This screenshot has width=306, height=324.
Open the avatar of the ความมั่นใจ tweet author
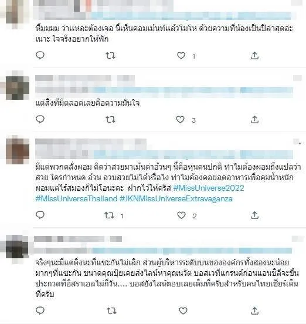click(18, 87)
